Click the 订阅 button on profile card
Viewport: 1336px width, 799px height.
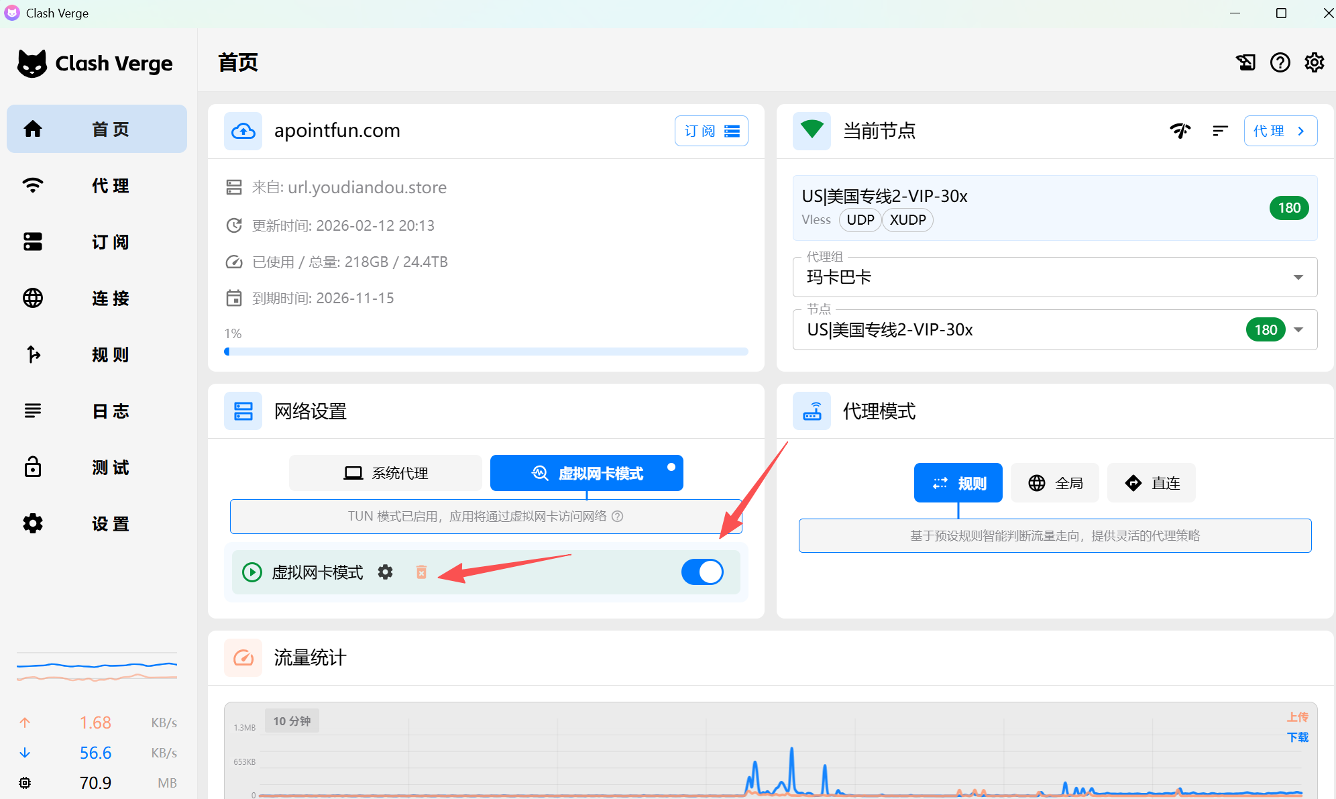711,131
